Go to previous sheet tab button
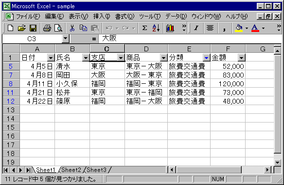 click(13, 170)
